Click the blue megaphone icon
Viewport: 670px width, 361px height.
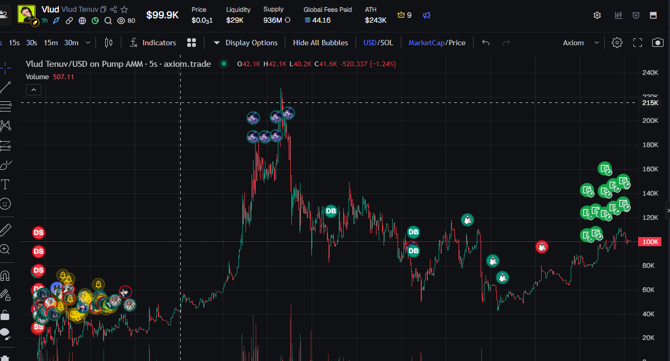click(x=427, y=15)
